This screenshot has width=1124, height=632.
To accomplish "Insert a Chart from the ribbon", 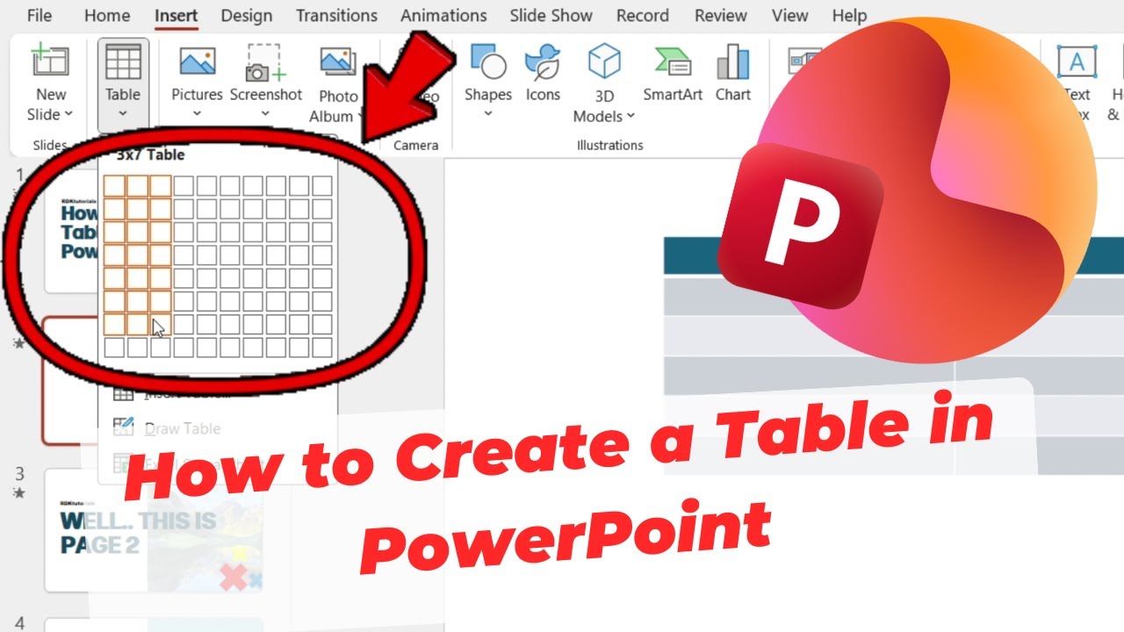I will pyautogui.click(x=733, y=71).
